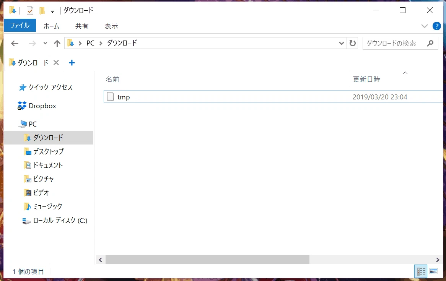Open ローカル ディスク (C:) in the navigation tree
The height and width of the screenshot is (281, 446).
click(55, 221)
